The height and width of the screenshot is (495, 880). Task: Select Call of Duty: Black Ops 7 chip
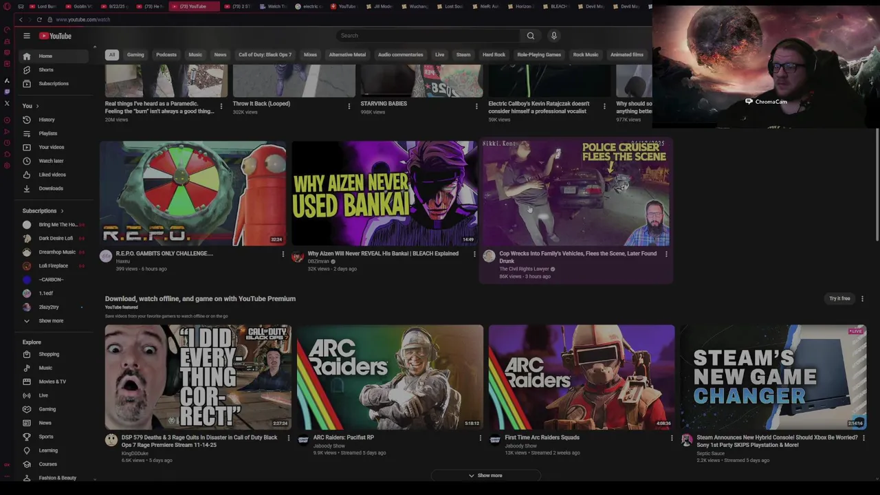pyautogui.click(x=265, y=55)
